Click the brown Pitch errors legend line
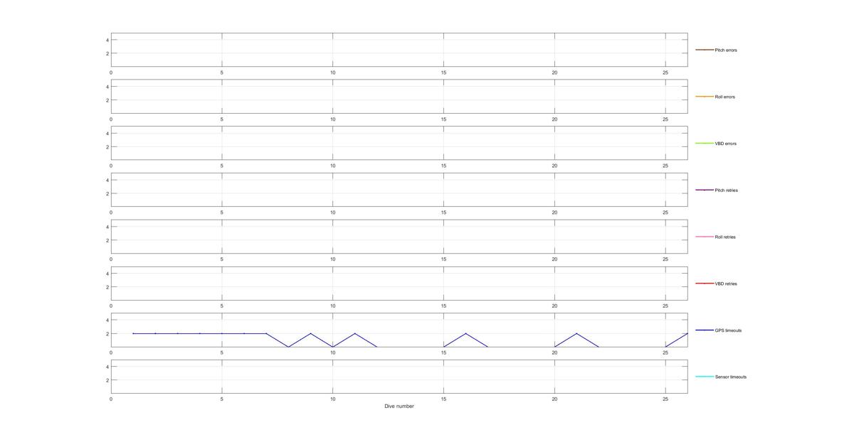This screenshot has height=442, width=854. 705,50
